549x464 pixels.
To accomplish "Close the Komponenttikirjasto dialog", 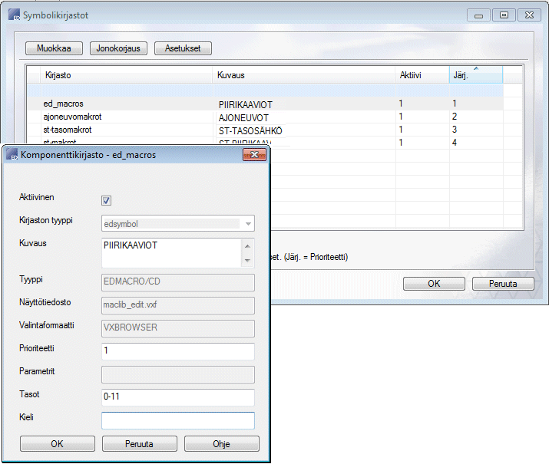I will click(x=254, y=155).
